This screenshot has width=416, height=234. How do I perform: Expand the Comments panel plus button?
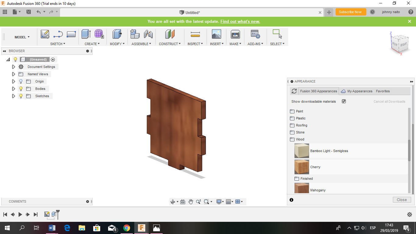tap(87, 201)
